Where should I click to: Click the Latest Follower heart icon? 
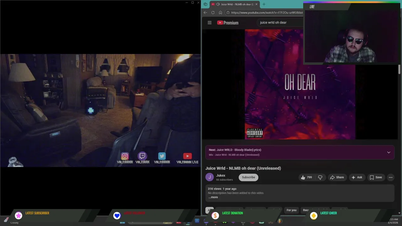click(x=117, y=215)
